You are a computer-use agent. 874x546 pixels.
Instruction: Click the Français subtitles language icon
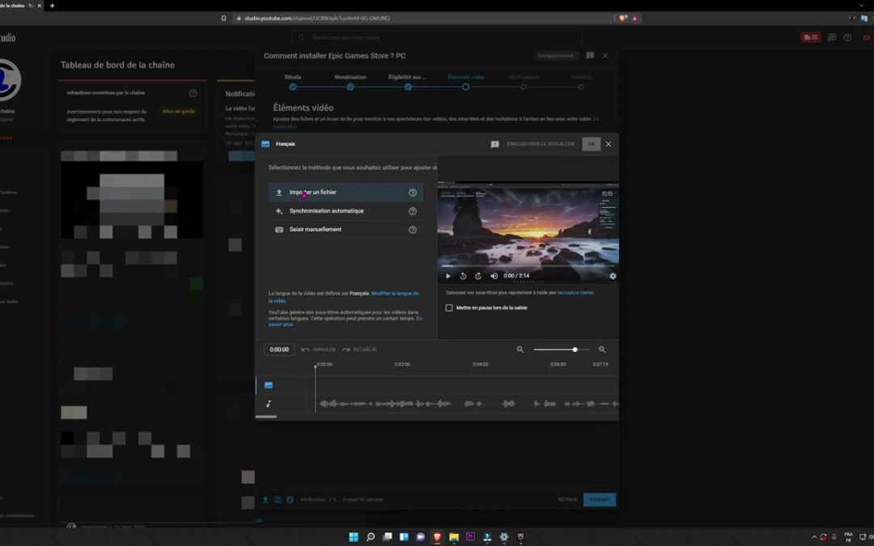pyautogui.click(x=266, y=144)
